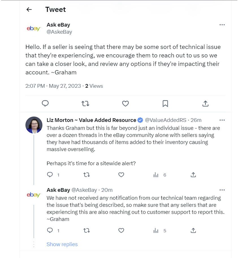Screen dimensions: 249x258
Task: Click Show replies link
Action: click(x=62, y=244)
